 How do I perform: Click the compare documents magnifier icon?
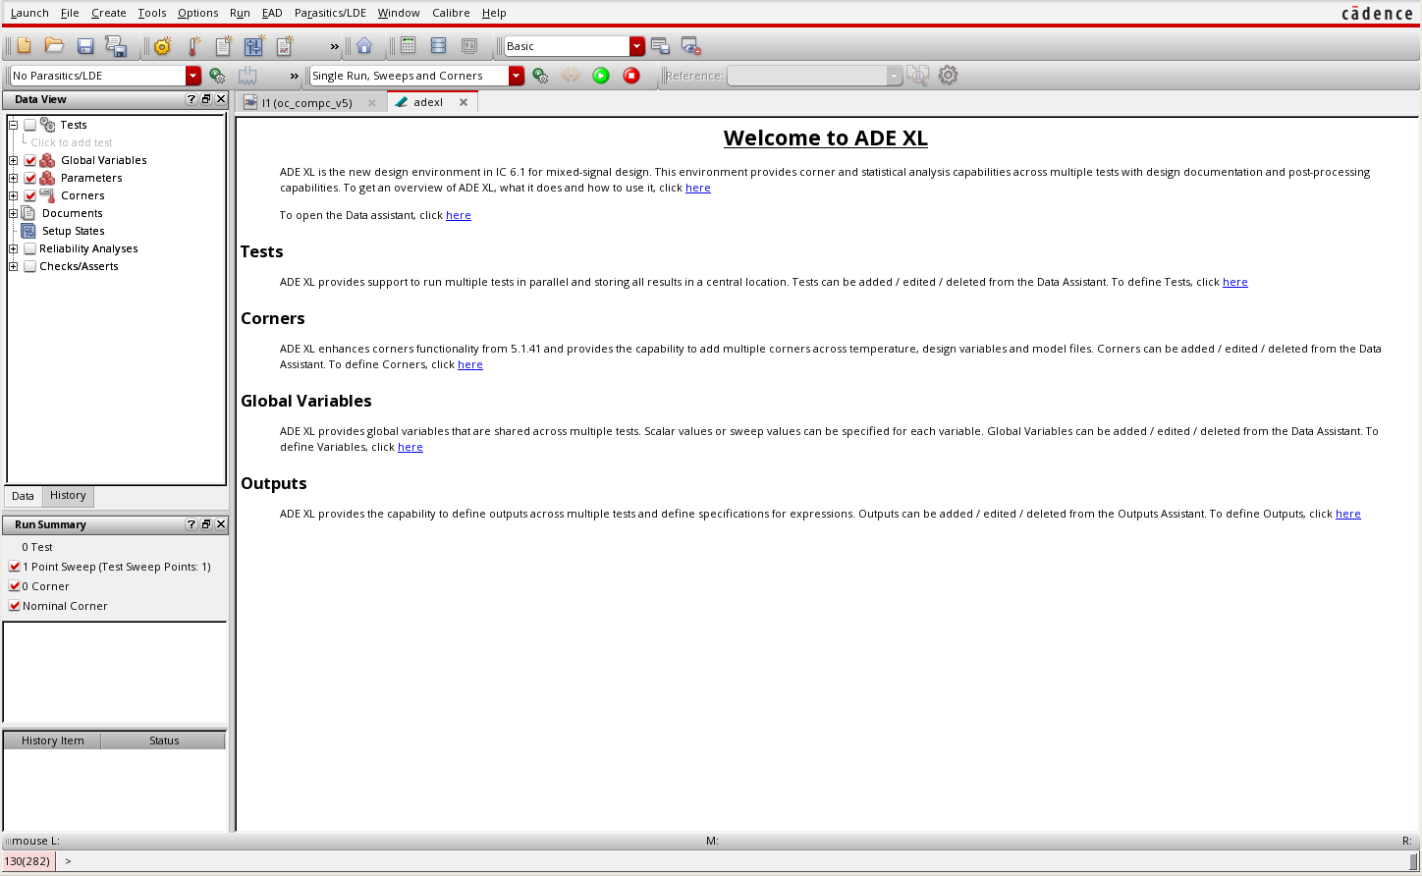(917, 76)
